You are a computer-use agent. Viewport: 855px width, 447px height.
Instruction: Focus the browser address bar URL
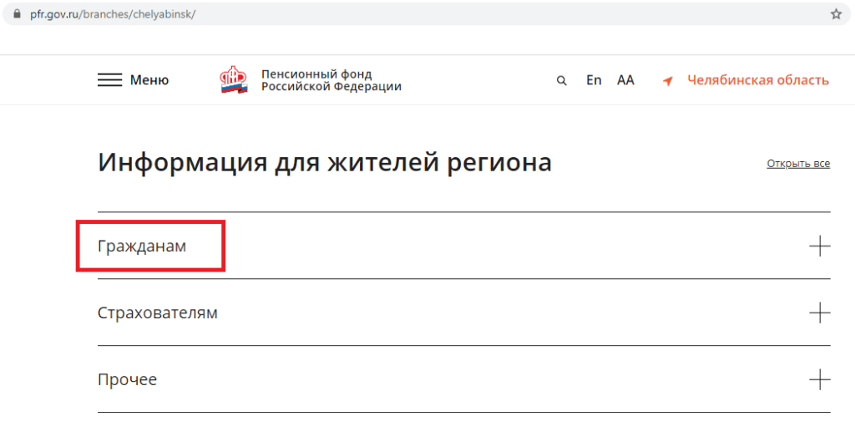click(113, 14)
